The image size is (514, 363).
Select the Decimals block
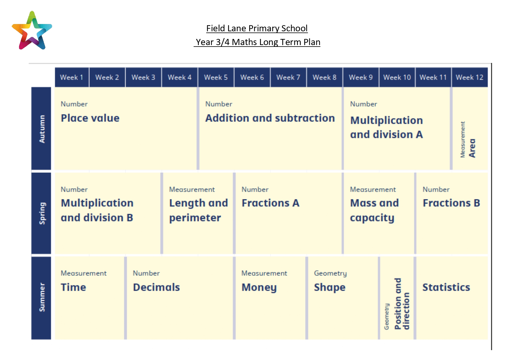click(180, 298)
